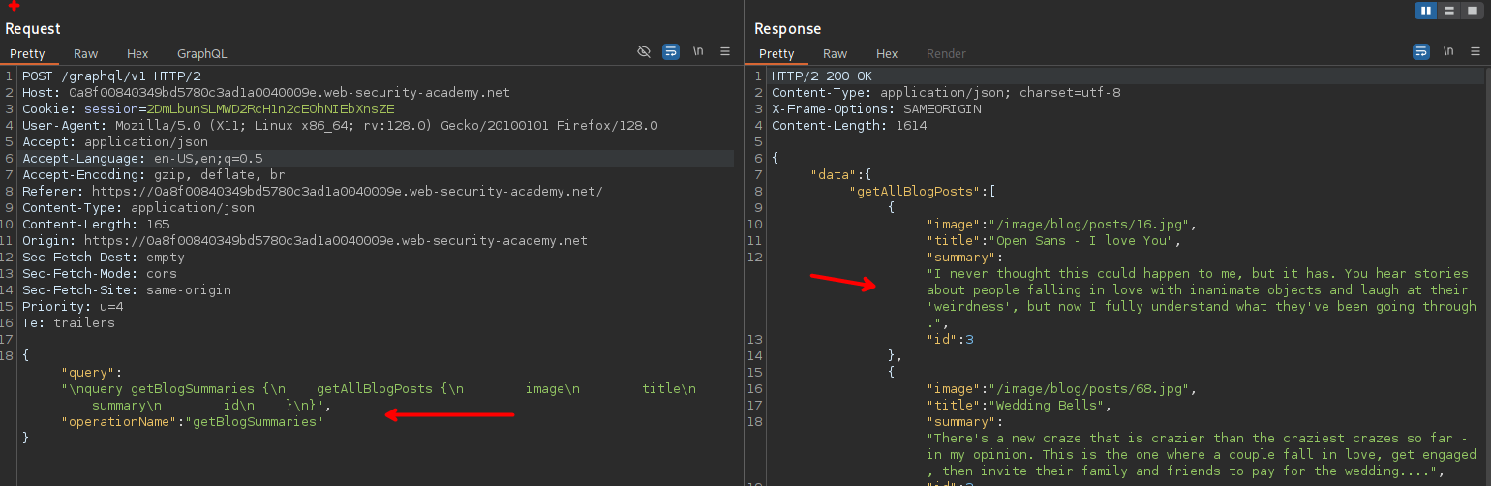Switch Response view to Raw tab

click(835, 54)
